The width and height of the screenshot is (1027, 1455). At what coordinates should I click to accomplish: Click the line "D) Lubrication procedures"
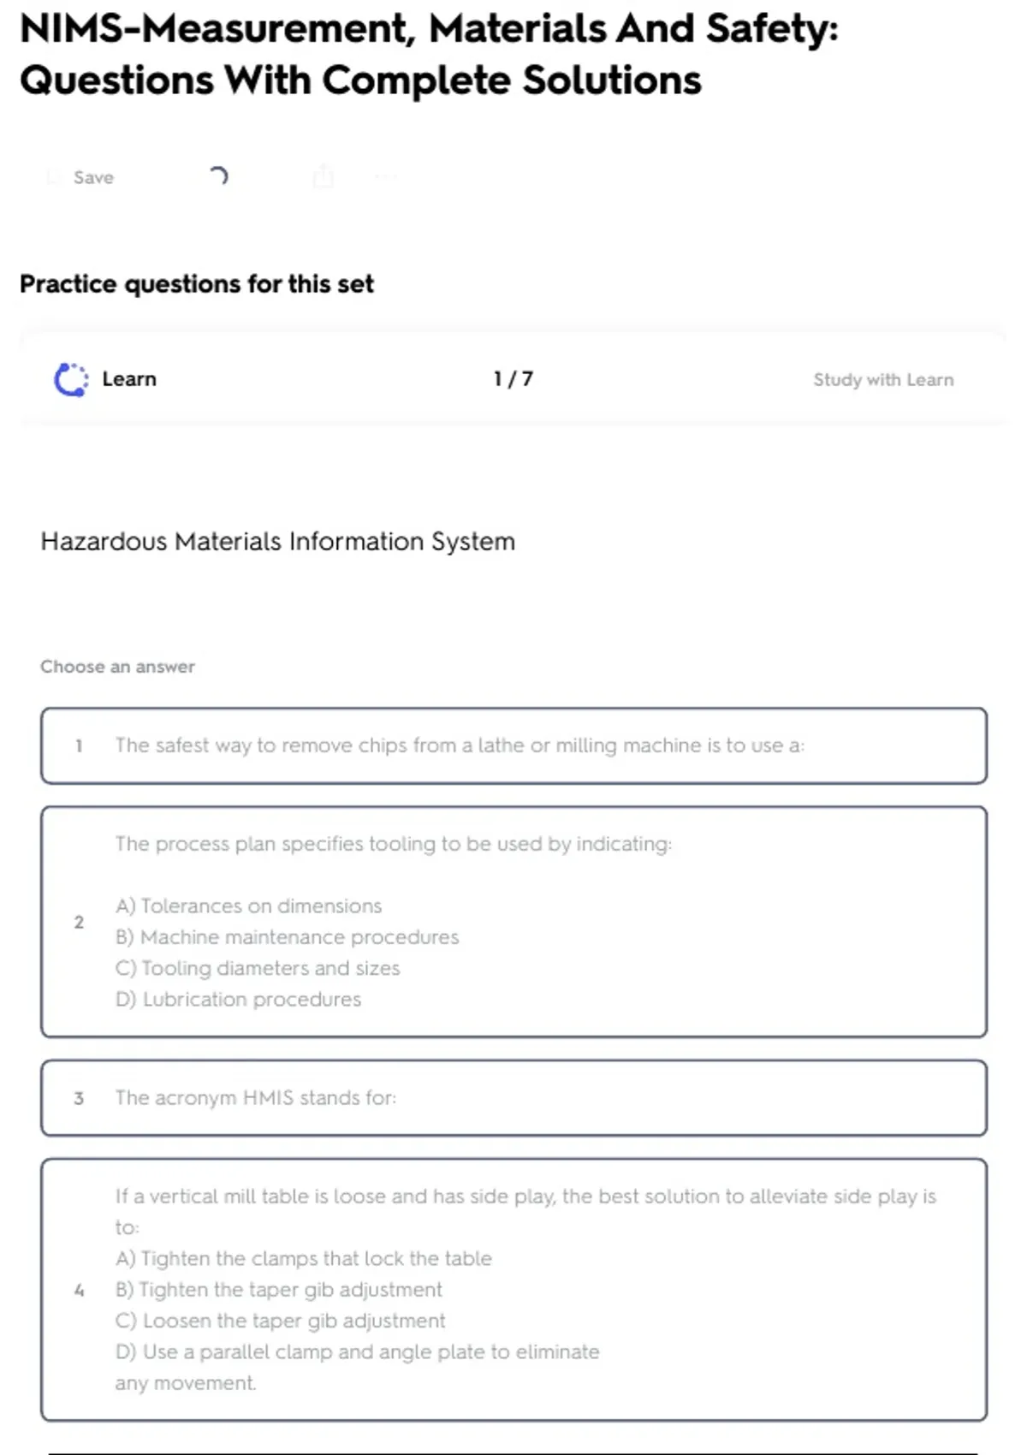[x=238, y=999]
